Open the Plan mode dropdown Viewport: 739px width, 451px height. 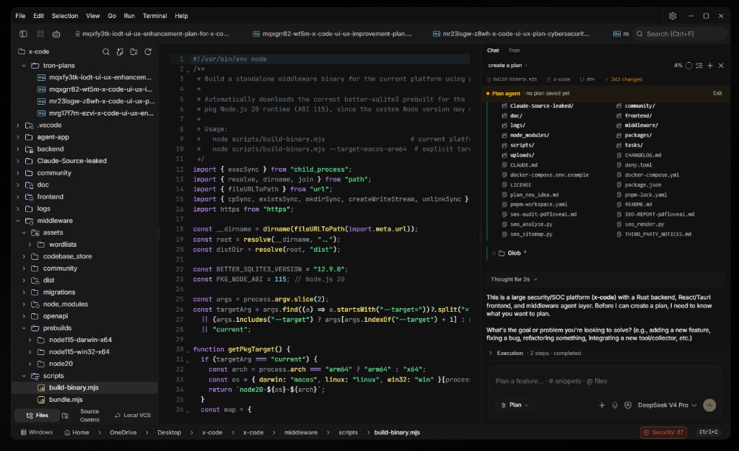(515, 406)
